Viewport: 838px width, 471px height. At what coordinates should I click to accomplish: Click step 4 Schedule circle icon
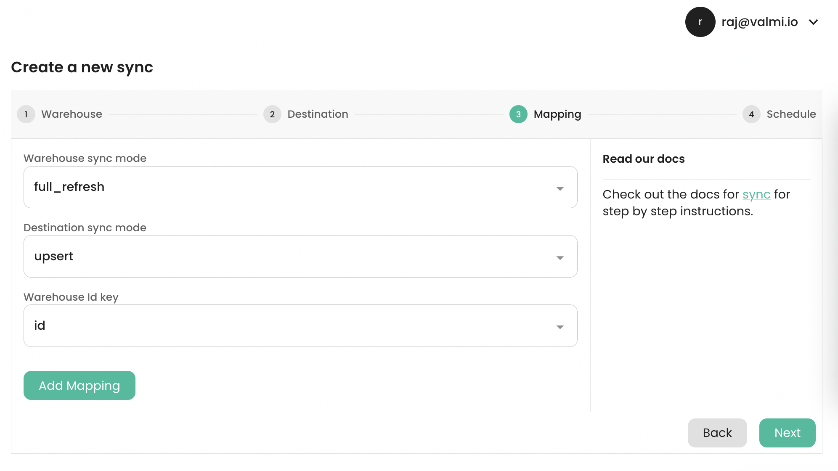(x=751, y=114)
